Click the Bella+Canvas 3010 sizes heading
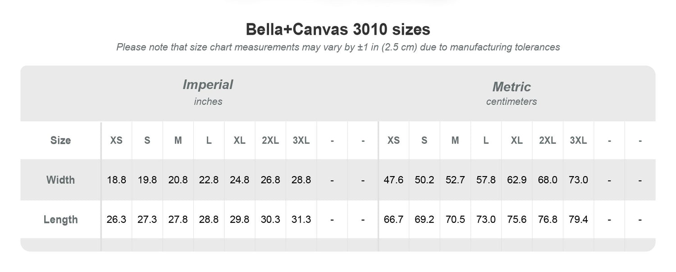Image resolution: width=676 pixels, height=272 pixels. point(338,30)
